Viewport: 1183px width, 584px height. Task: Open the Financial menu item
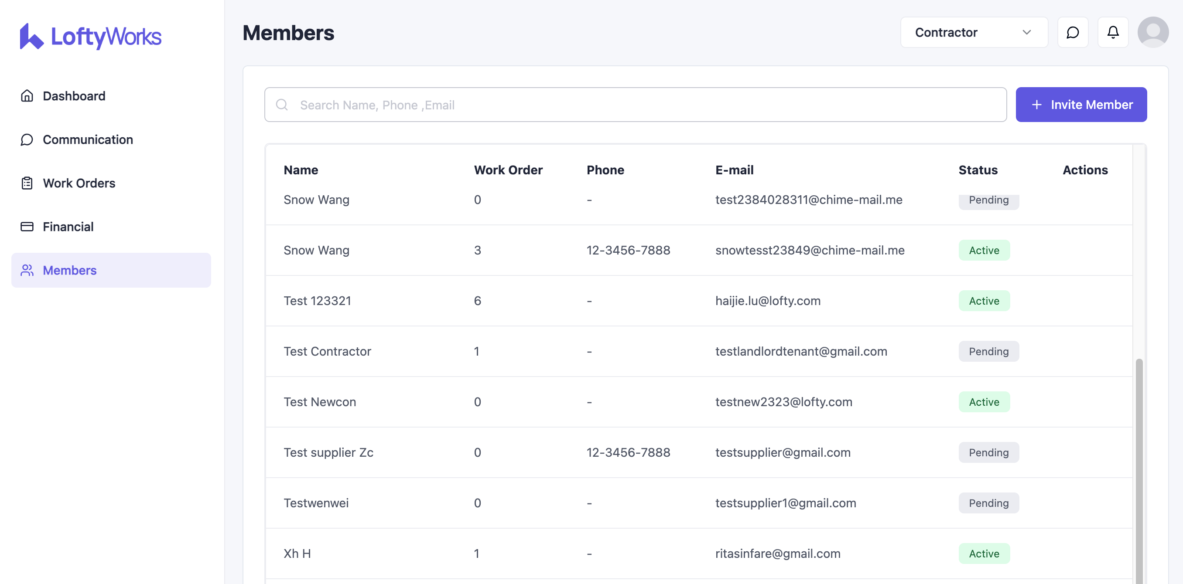(x=68, y=227)
